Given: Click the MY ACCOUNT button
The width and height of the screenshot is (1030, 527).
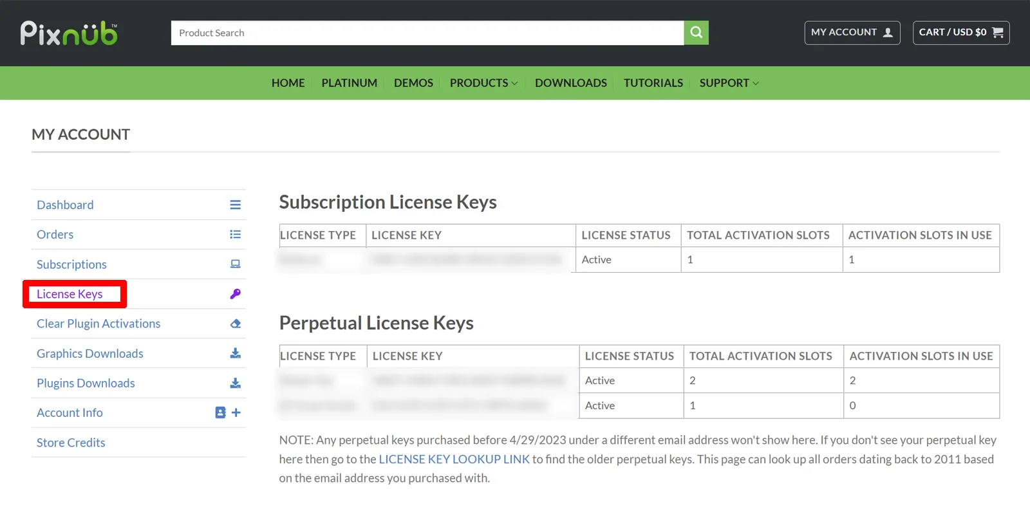Looking at the screenshot, I should (852, 33).
